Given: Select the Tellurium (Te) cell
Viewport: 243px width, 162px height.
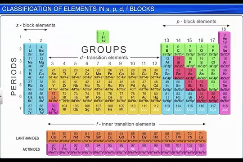Looking at the screenshot, I should pyautogui.click(x=202, y=85).
